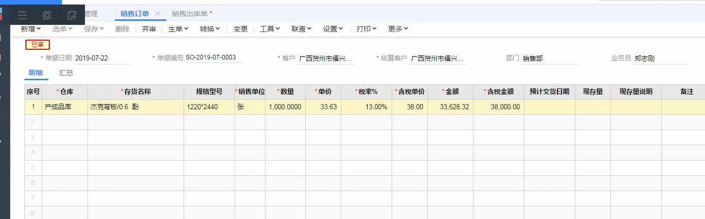Click the 规格型号 column header
This screenshot has height=219, width=705.
click(209, 92)
